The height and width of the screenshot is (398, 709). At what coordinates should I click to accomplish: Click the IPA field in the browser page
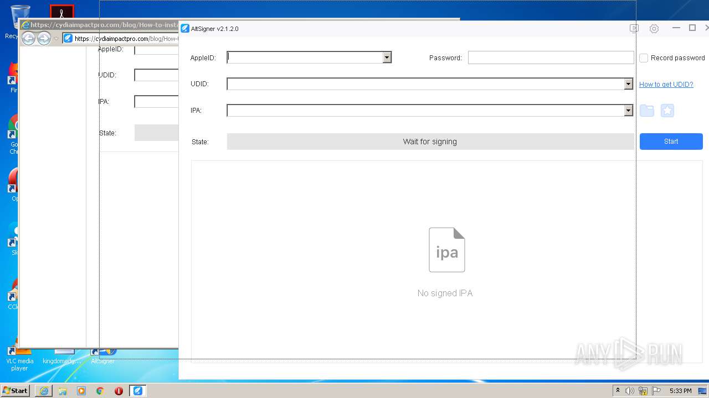coord(156,102)
